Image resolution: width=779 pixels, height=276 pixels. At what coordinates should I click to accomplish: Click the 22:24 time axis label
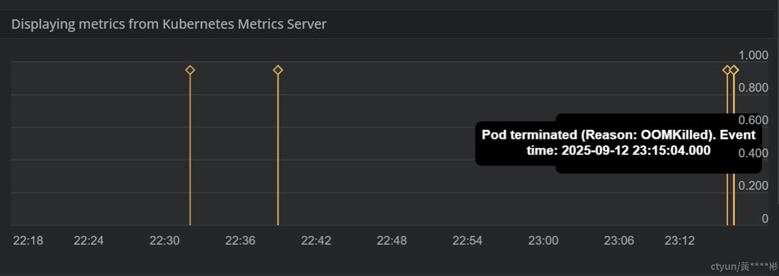[x=88, y=241]
